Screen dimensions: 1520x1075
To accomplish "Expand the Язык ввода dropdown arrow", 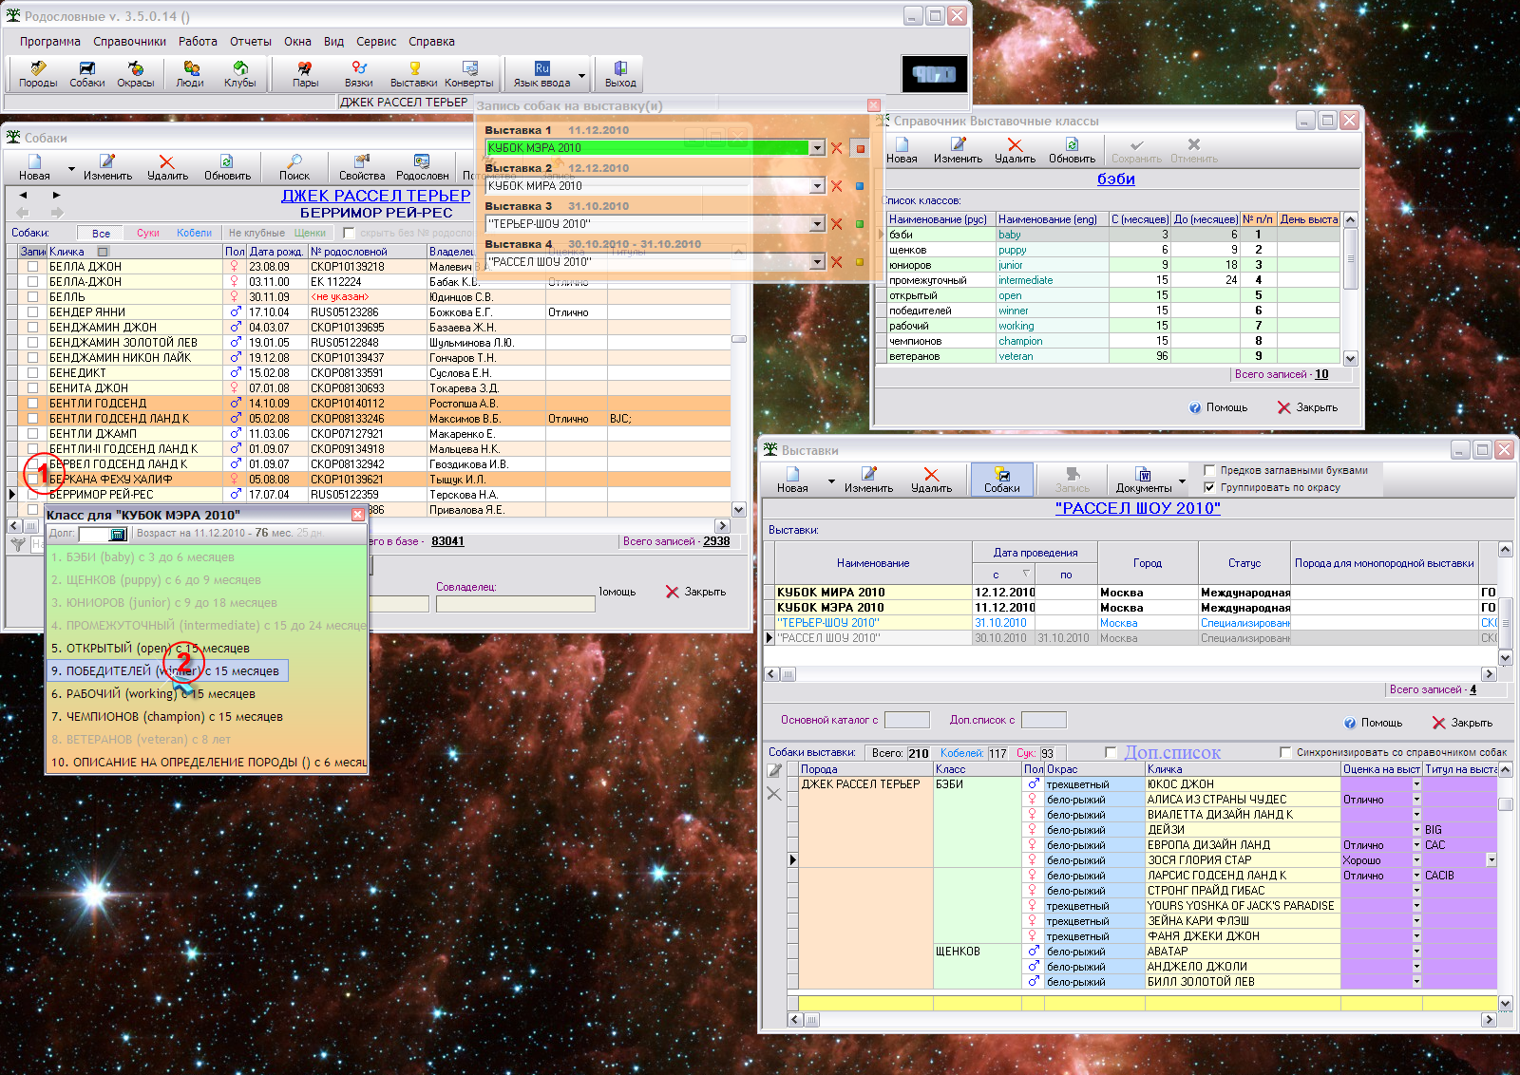I will click(582, 74).
